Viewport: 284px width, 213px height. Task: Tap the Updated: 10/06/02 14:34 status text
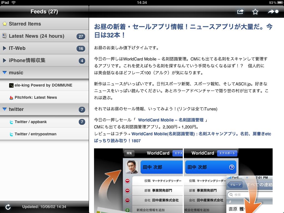[x=44, y=207]
